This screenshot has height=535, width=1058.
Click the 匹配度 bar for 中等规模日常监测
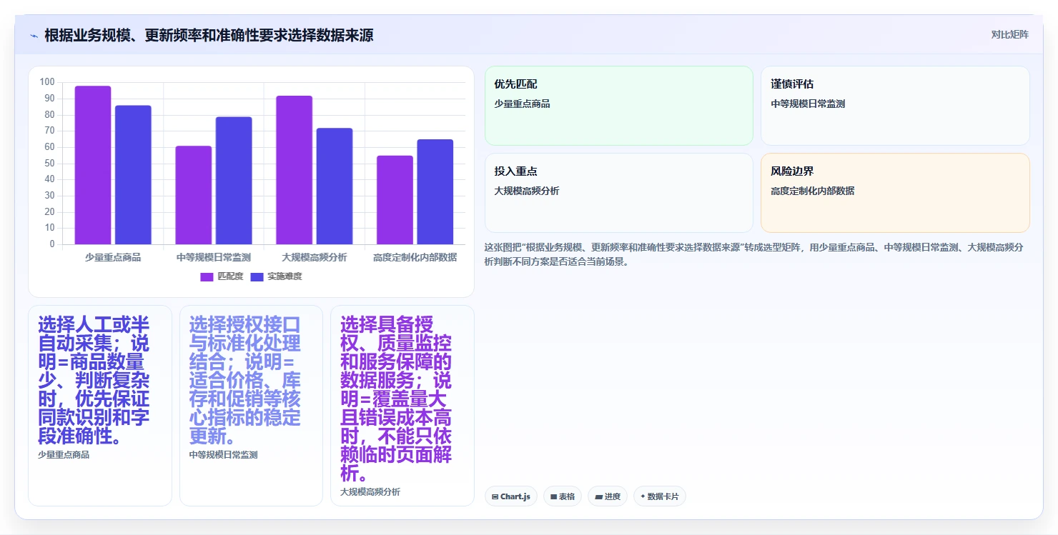coord(193,195)
